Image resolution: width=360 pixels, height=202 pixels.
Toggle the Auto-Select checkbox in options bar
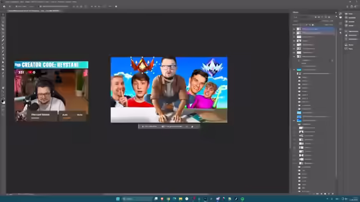[16, 6]
